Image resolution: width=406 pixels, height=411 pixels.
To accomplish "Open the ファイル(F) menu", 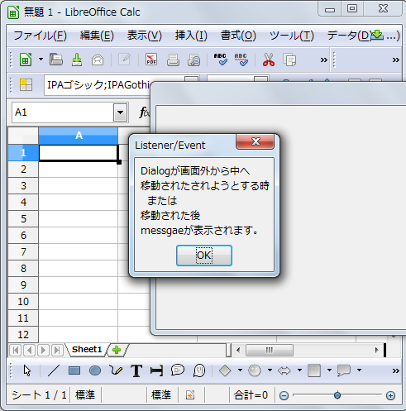I will tap(40, 36).
